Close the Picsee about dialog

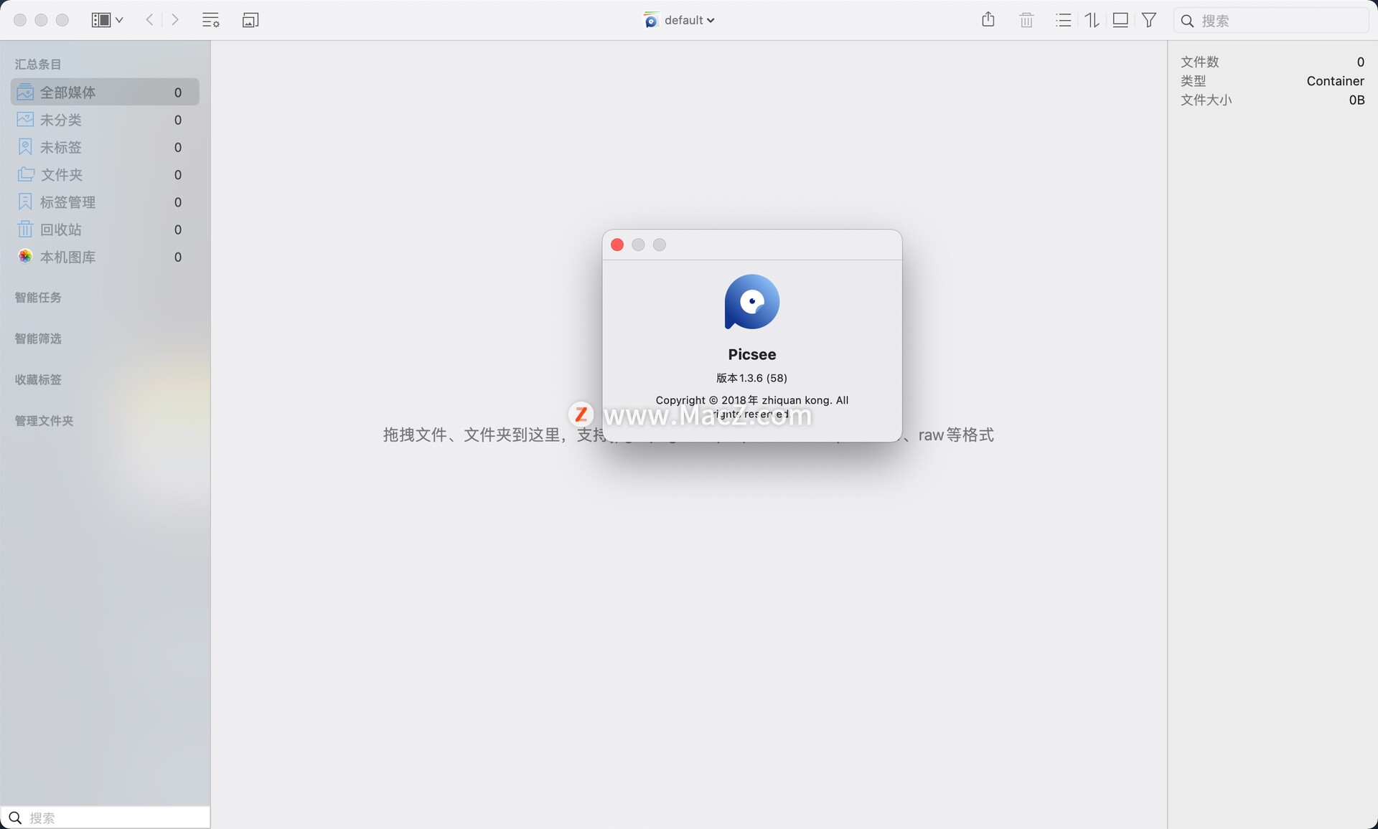[617, 245]
